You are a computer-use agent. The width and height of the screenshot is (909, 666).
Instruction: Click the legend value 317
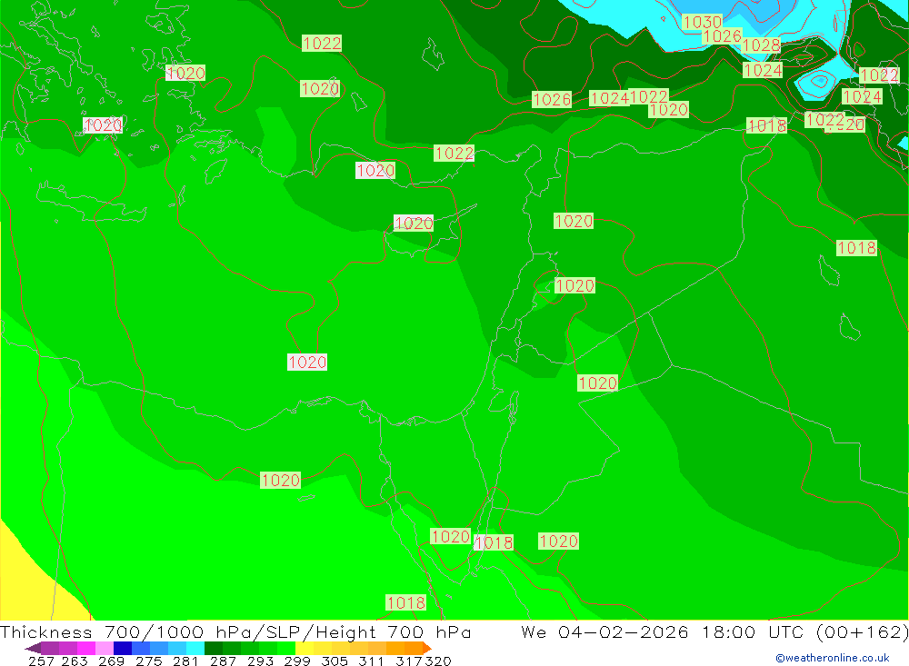(409, 661)
